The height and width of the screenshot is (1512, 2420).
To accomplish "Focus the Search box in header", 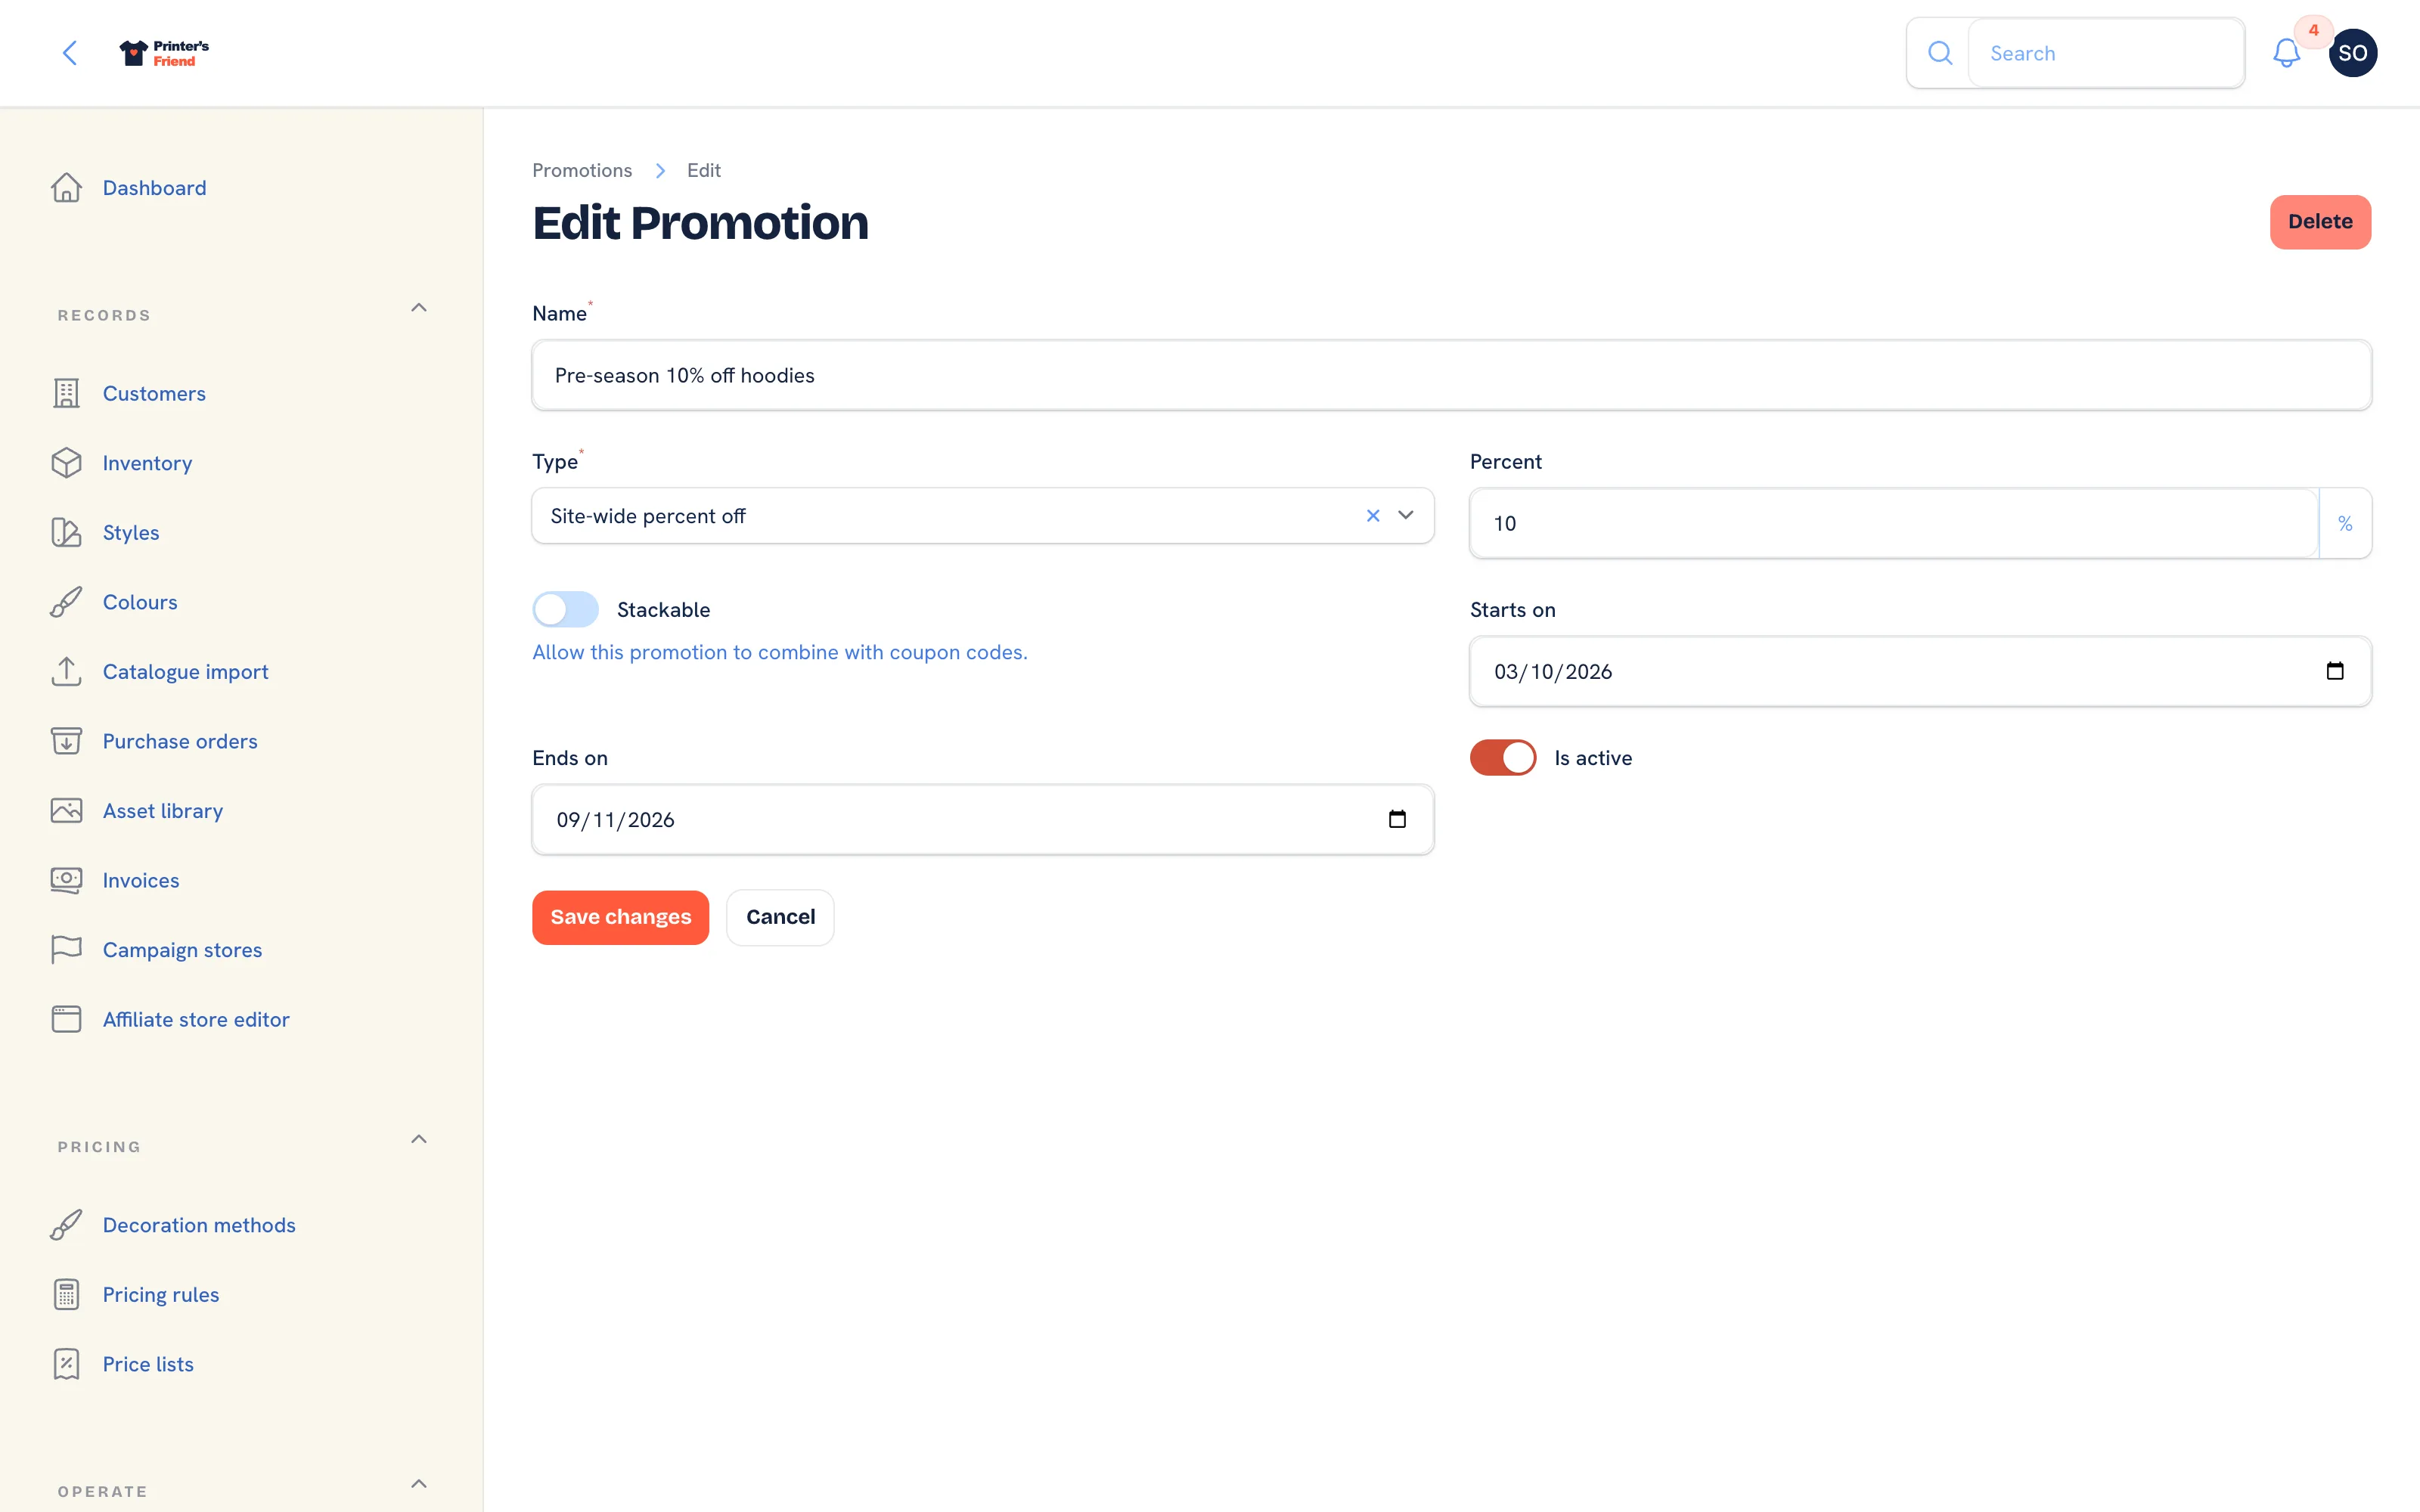I will click(x=2106, y=53).
